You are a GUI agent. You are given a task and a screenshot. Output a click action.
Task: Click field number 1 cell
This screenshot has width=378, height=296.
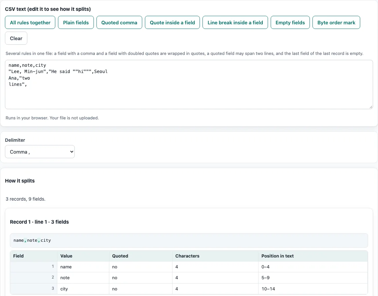coord(34,266)
